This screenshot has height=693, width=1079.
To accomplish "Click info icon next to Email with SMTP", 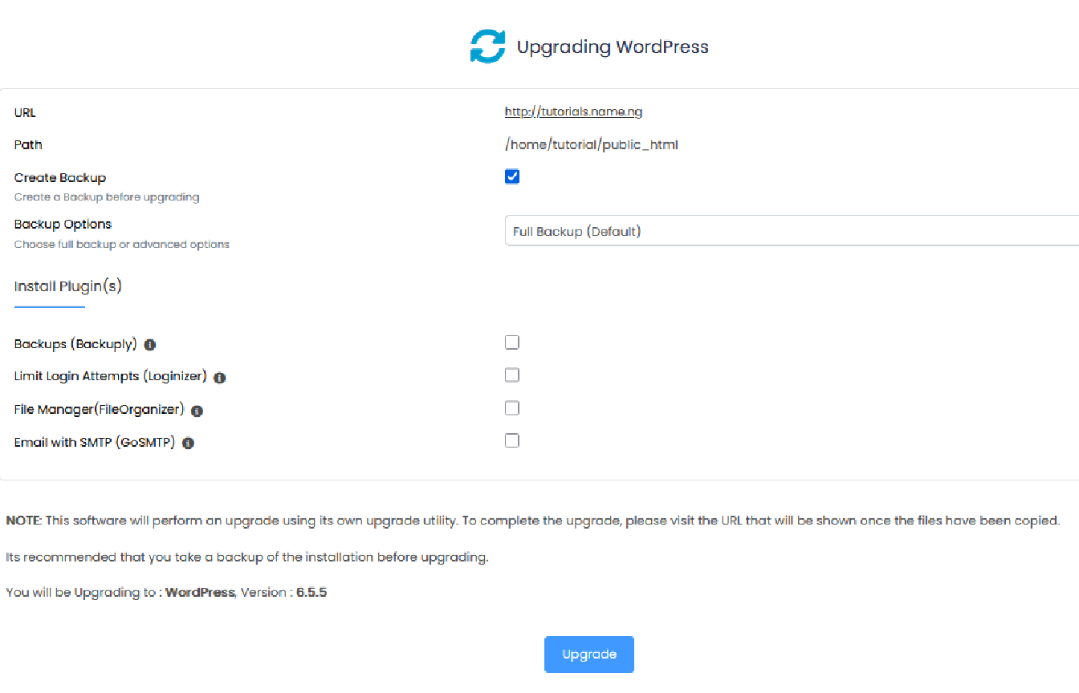I will point(188,443).
